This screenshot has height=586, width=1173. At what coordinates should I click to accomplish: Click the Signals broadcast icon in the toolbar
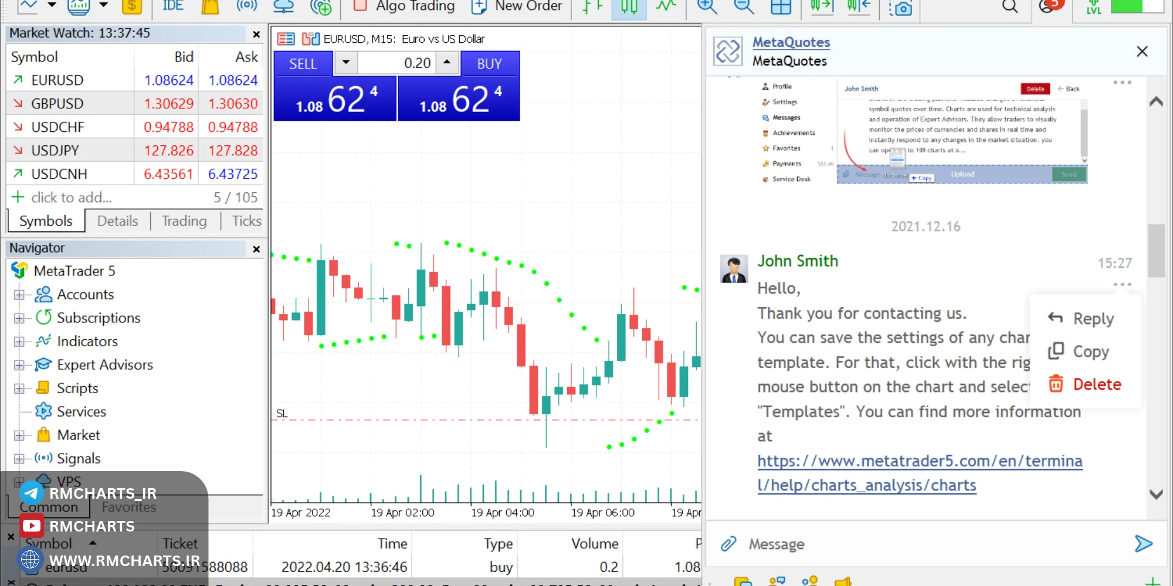point(246,6)
